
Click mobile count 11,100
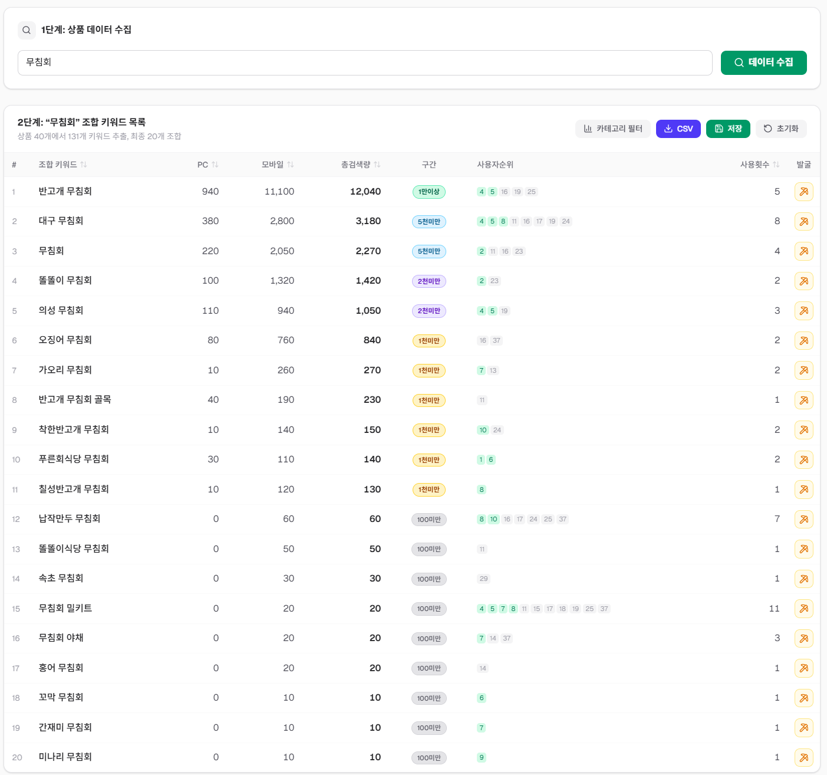279,192
